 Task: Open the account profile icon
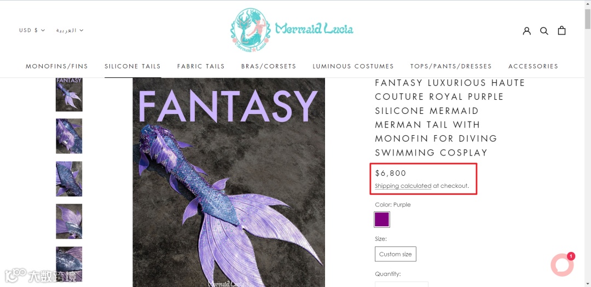click(x=526, y=31)
